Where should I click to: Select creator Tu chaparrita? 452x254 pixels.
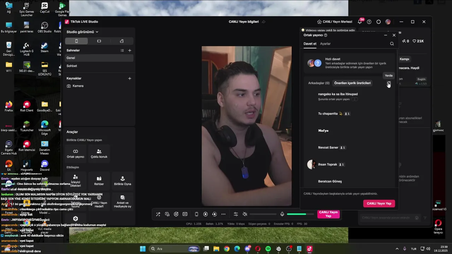point(349,114)
